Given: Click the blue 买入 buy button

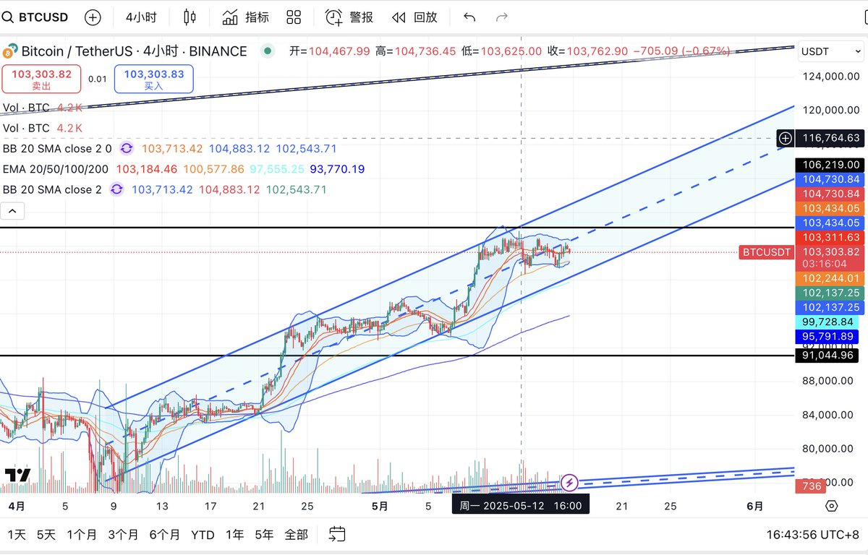Looking at the screenshot, I should [154, 79].
